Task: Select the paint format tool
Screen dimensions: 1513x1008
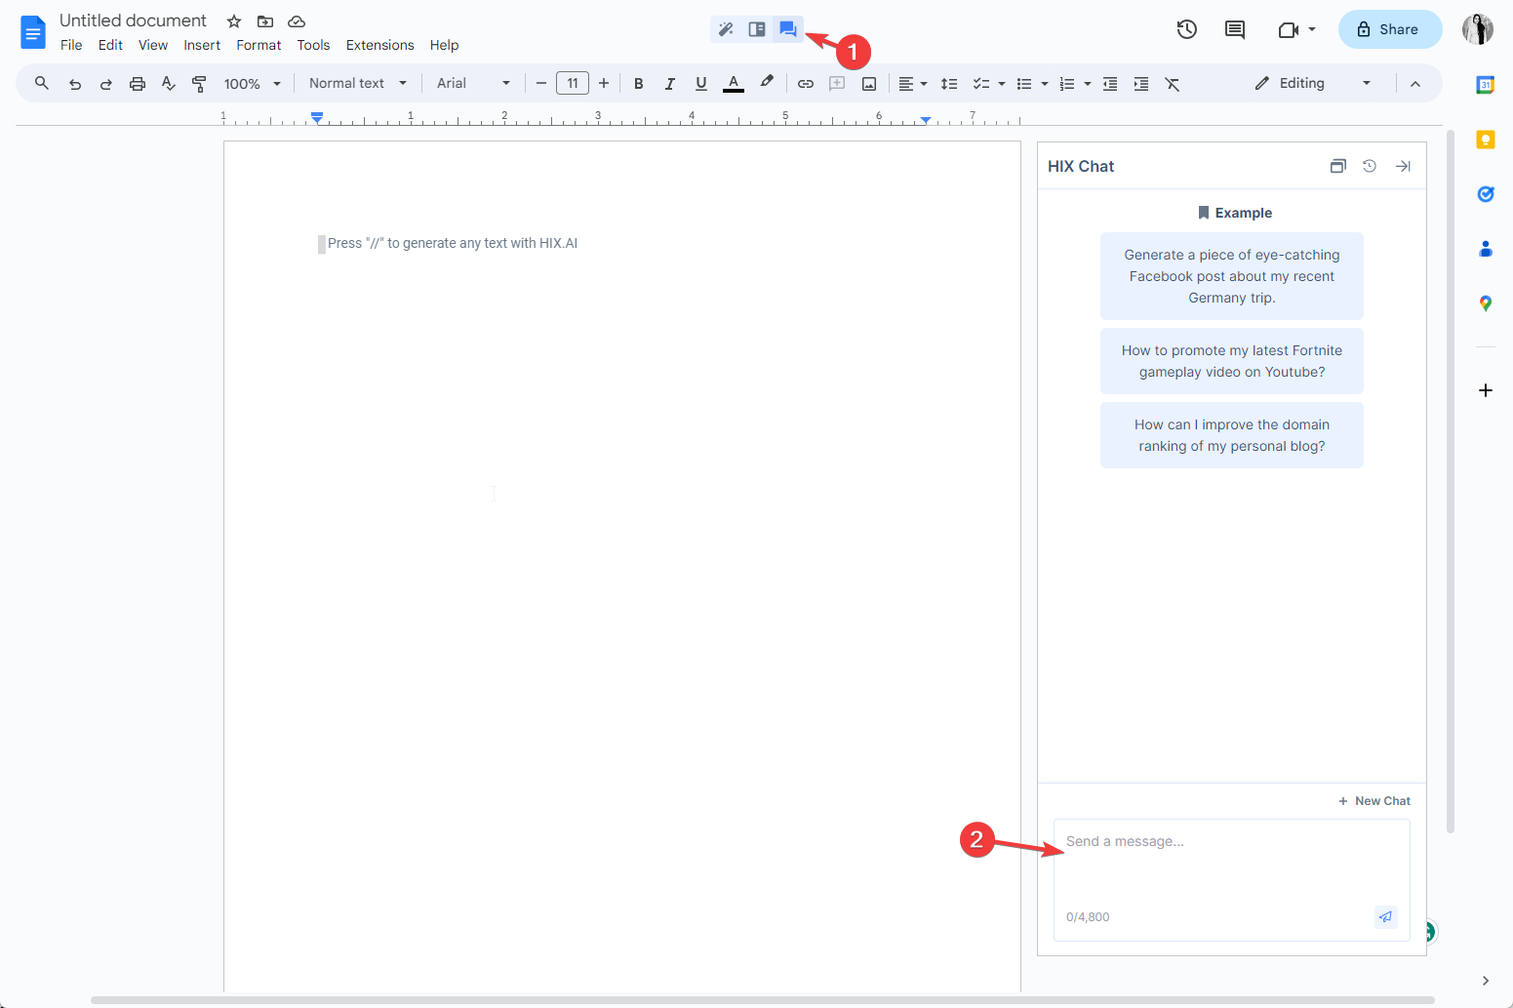Action: pos(199,84)
